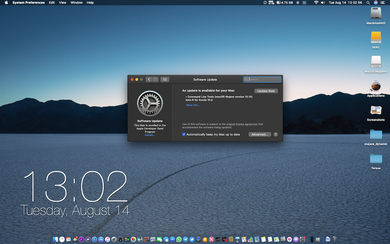
Task: Open Stocks from the Dock
Action: [x=218, y=239]
